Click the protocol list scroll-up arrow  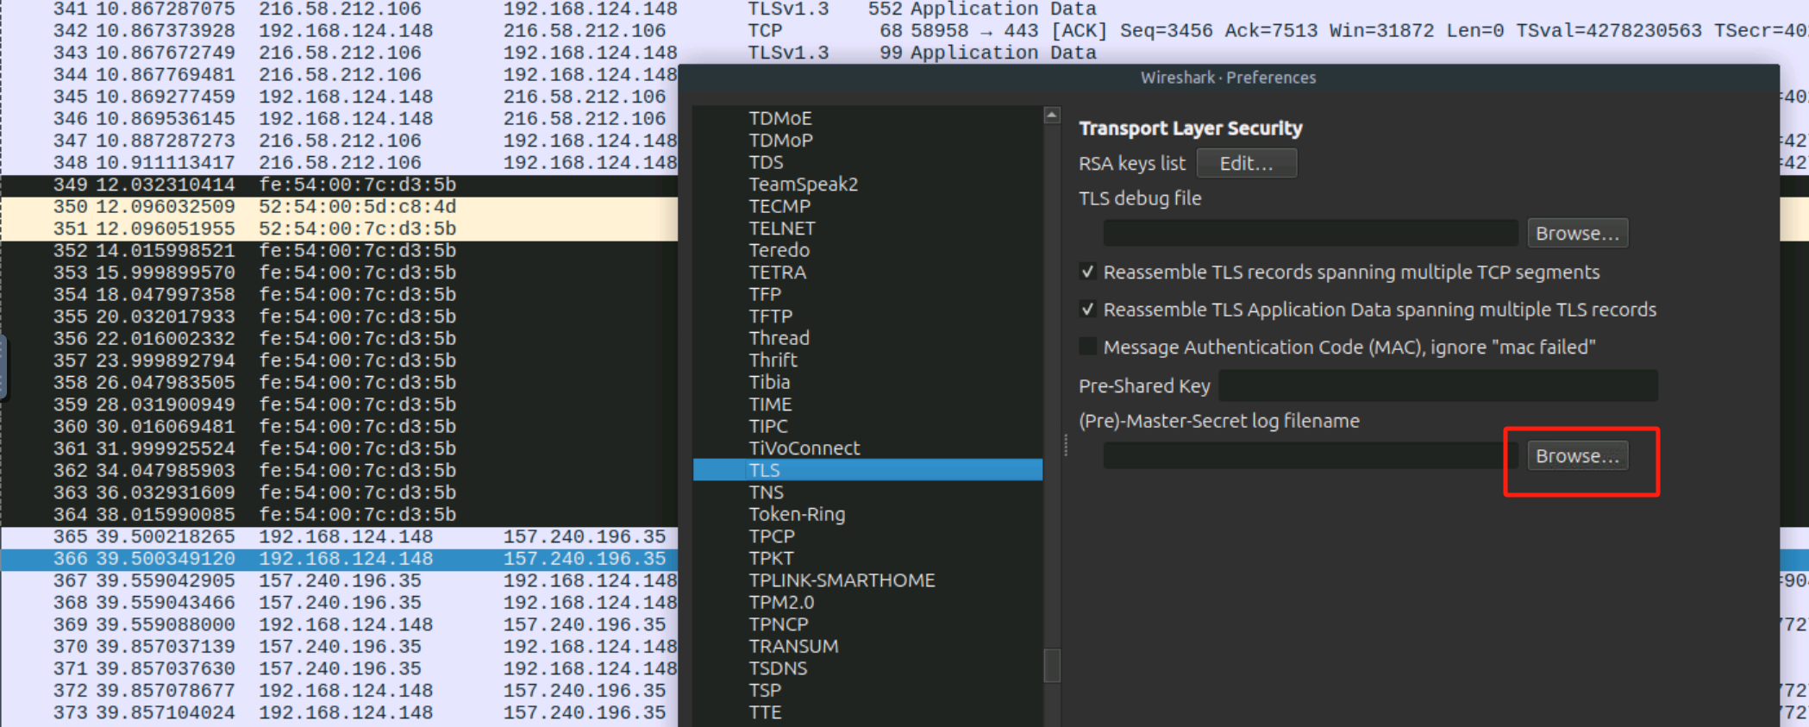1052,115
